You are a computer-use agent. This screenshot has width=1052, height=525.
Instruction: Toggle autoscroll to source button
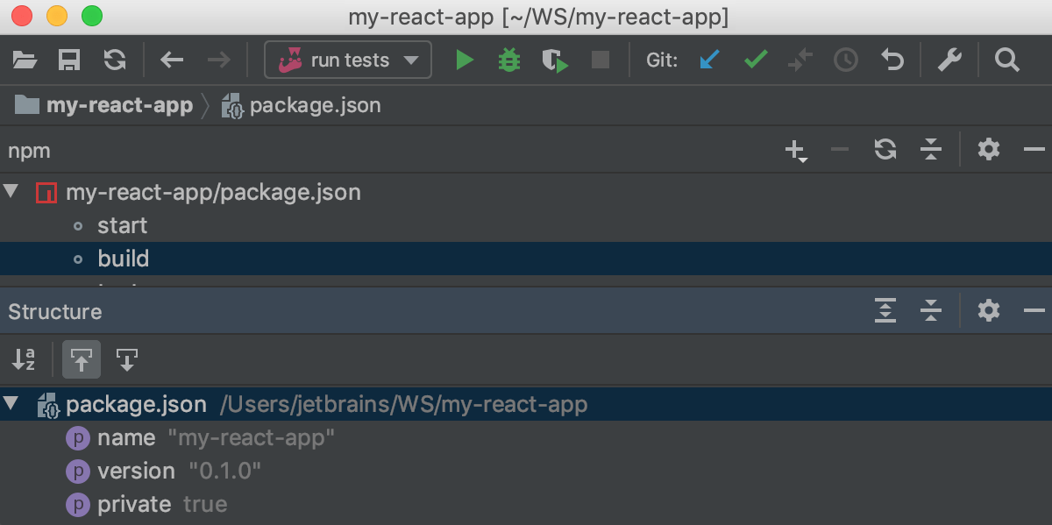(82, 359)
